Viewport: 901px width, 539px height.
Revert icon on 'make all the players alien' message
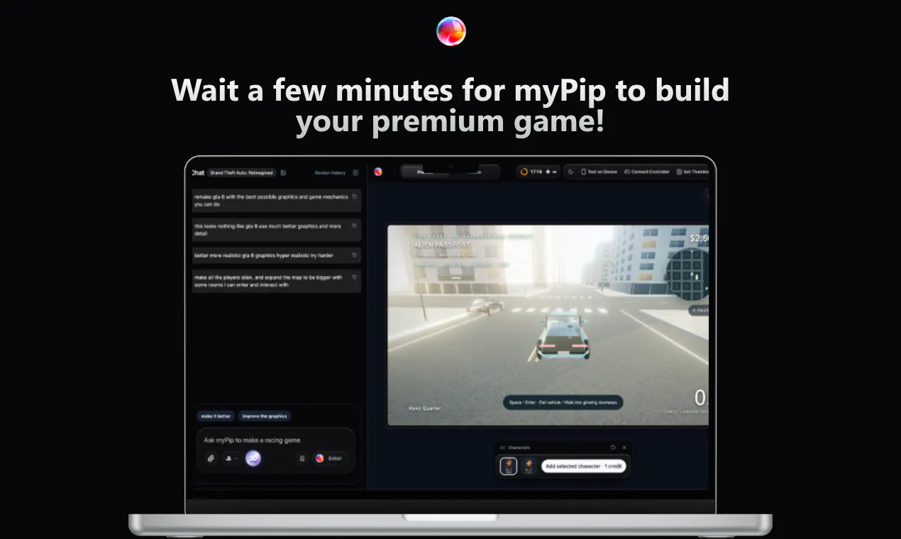(x=354, y=277)
